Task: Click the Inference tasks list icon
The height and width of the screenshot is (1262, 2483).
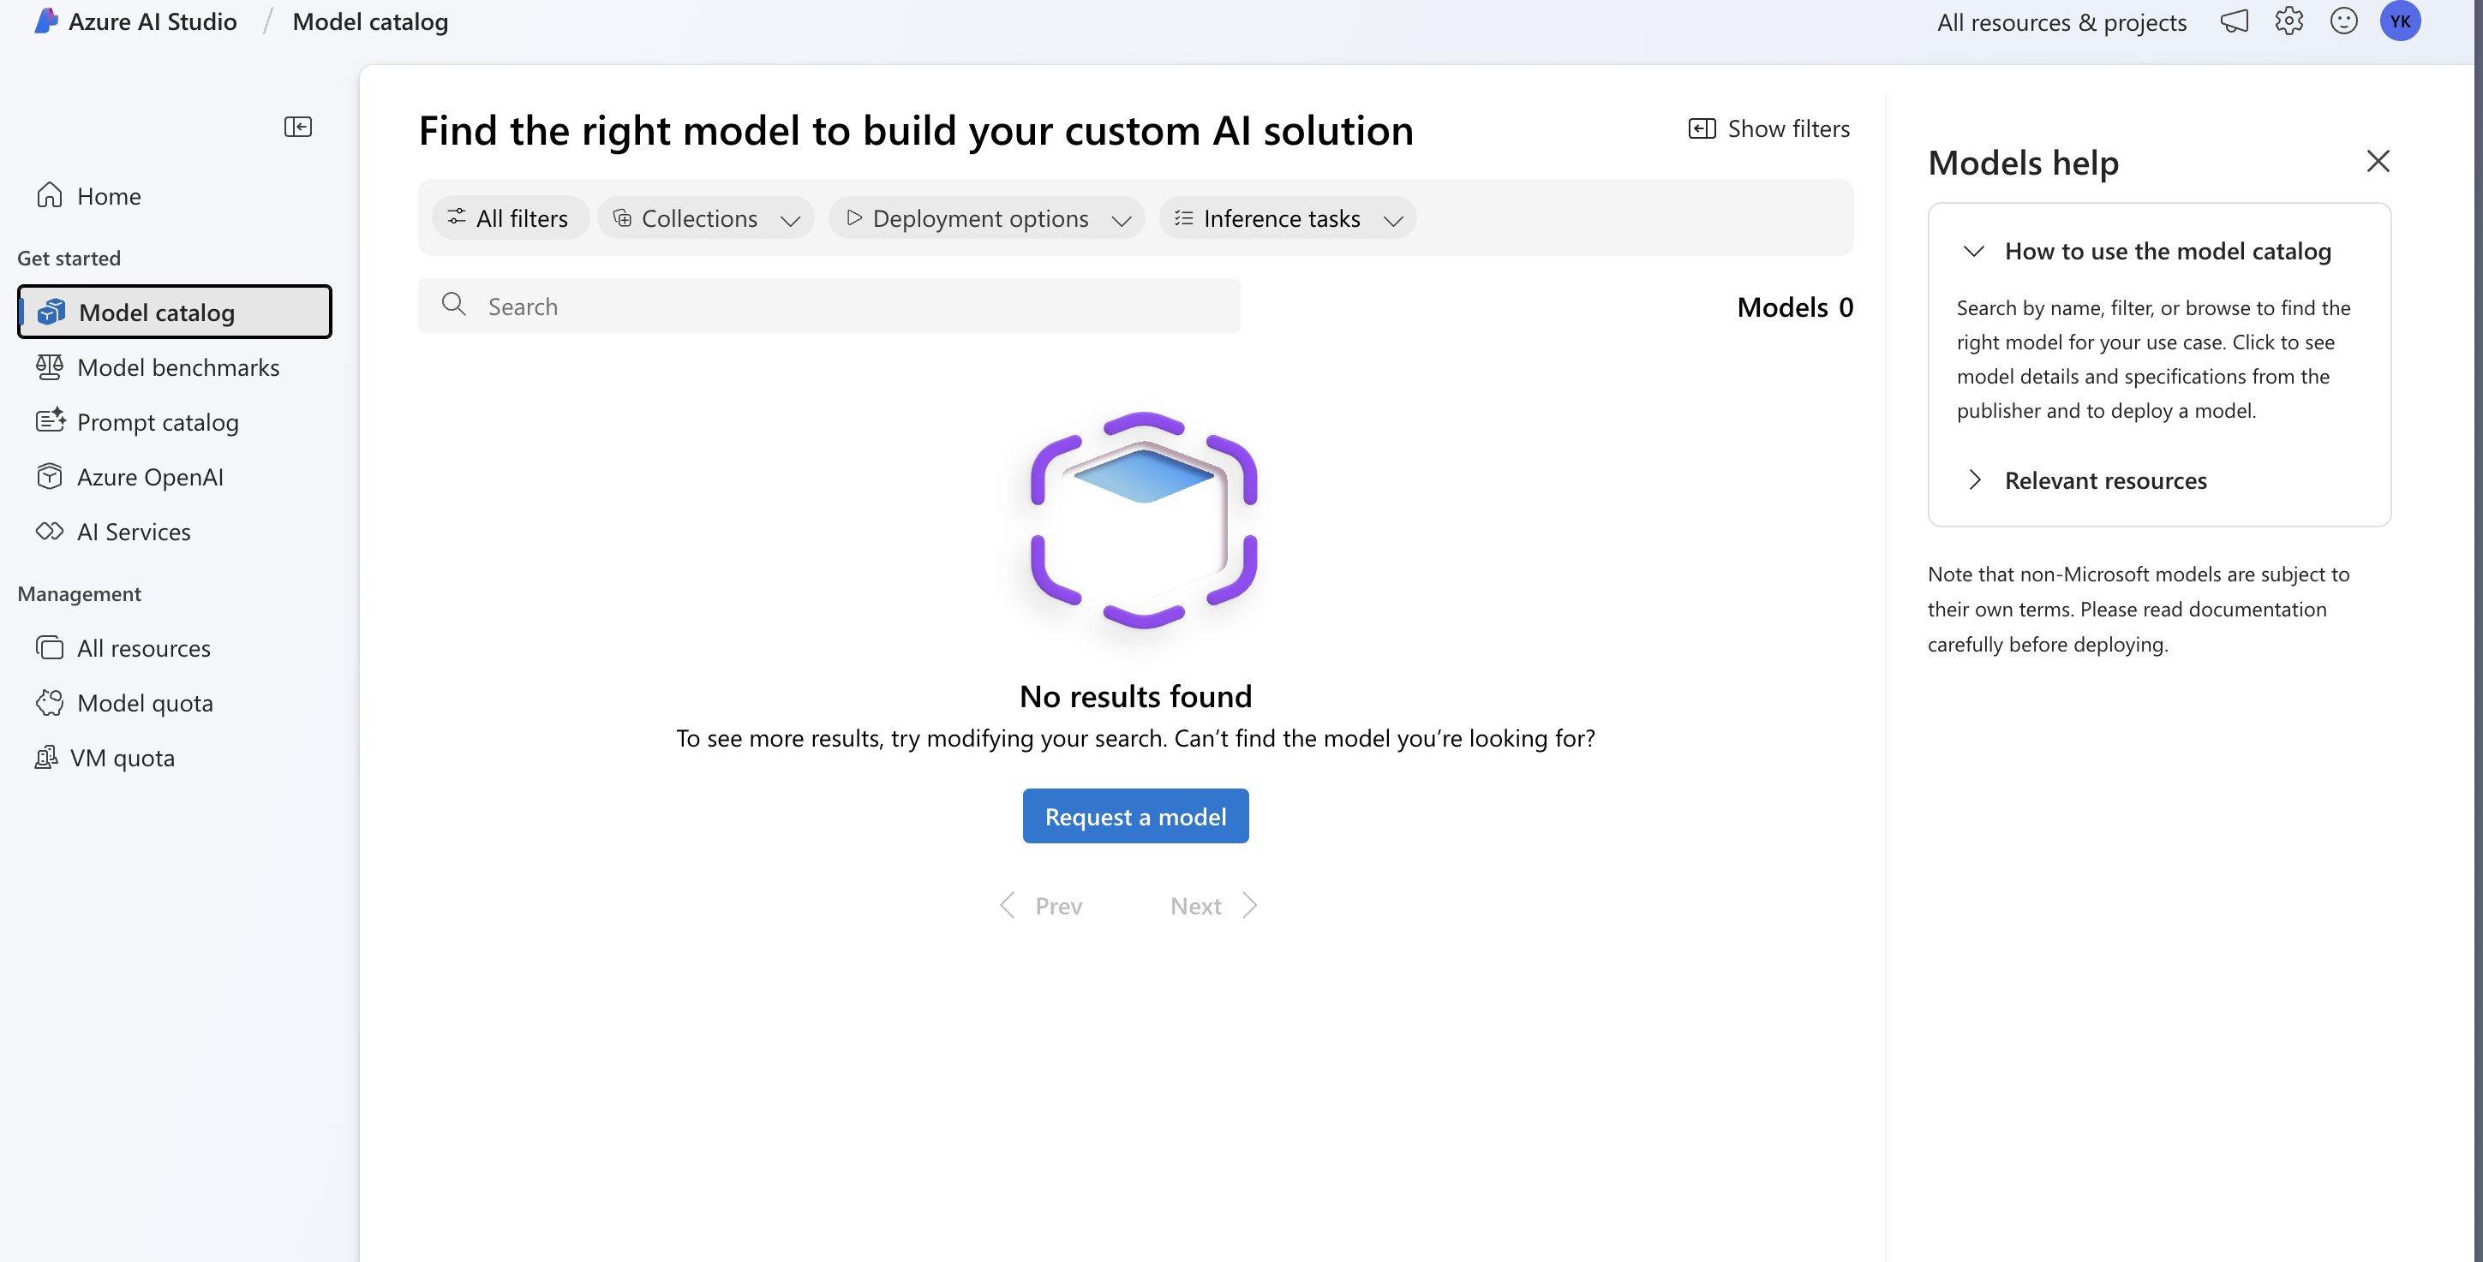Action: (x=1184, y=217)
